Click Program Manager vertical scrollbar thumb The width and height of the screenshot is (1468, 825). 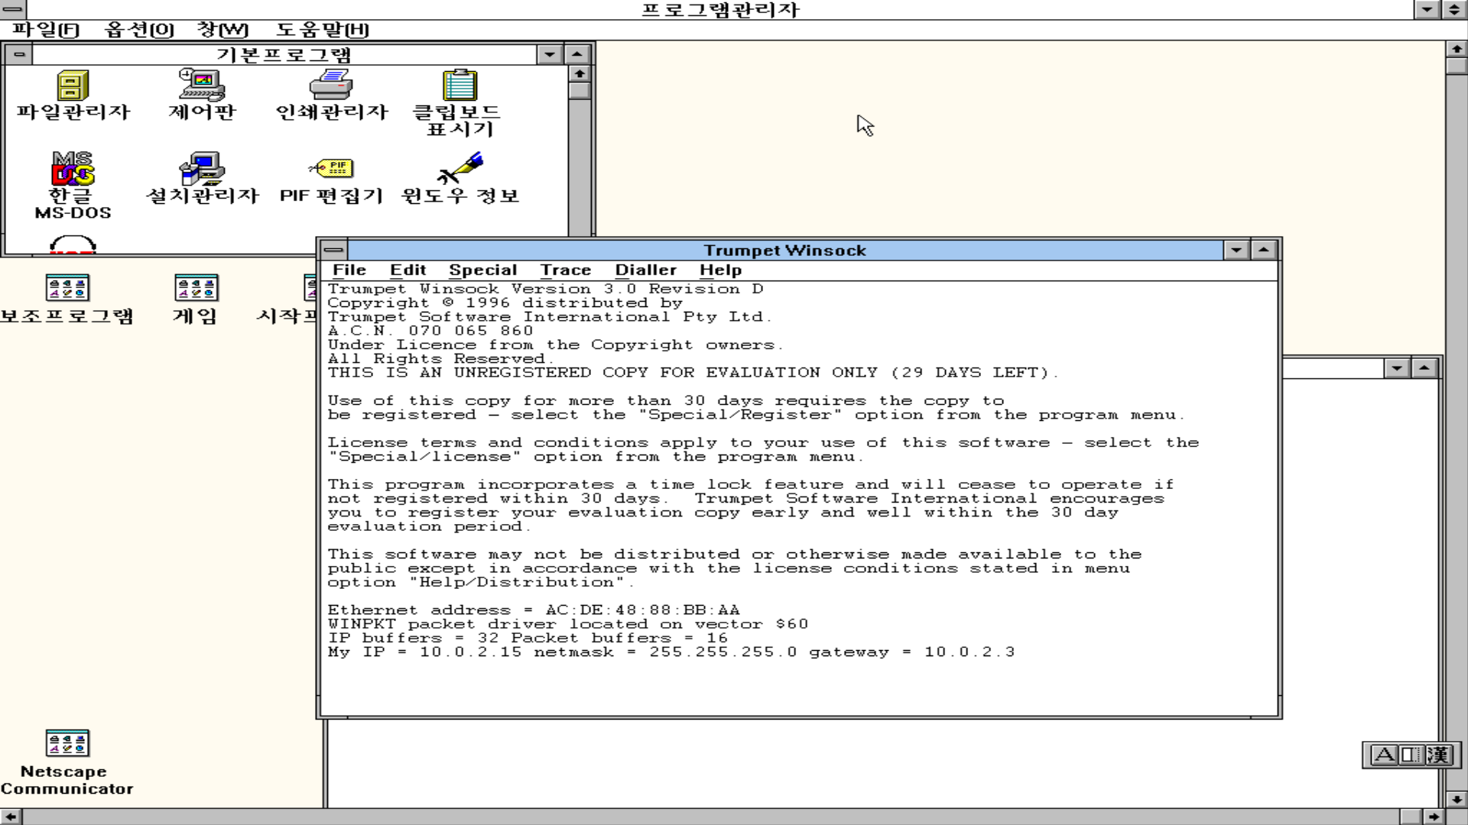[1457, 66]
